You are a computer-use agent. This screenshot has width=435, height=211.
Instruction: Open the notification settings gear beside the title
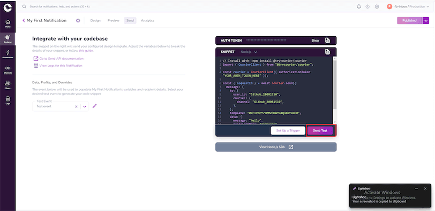(x=78, y=20)
